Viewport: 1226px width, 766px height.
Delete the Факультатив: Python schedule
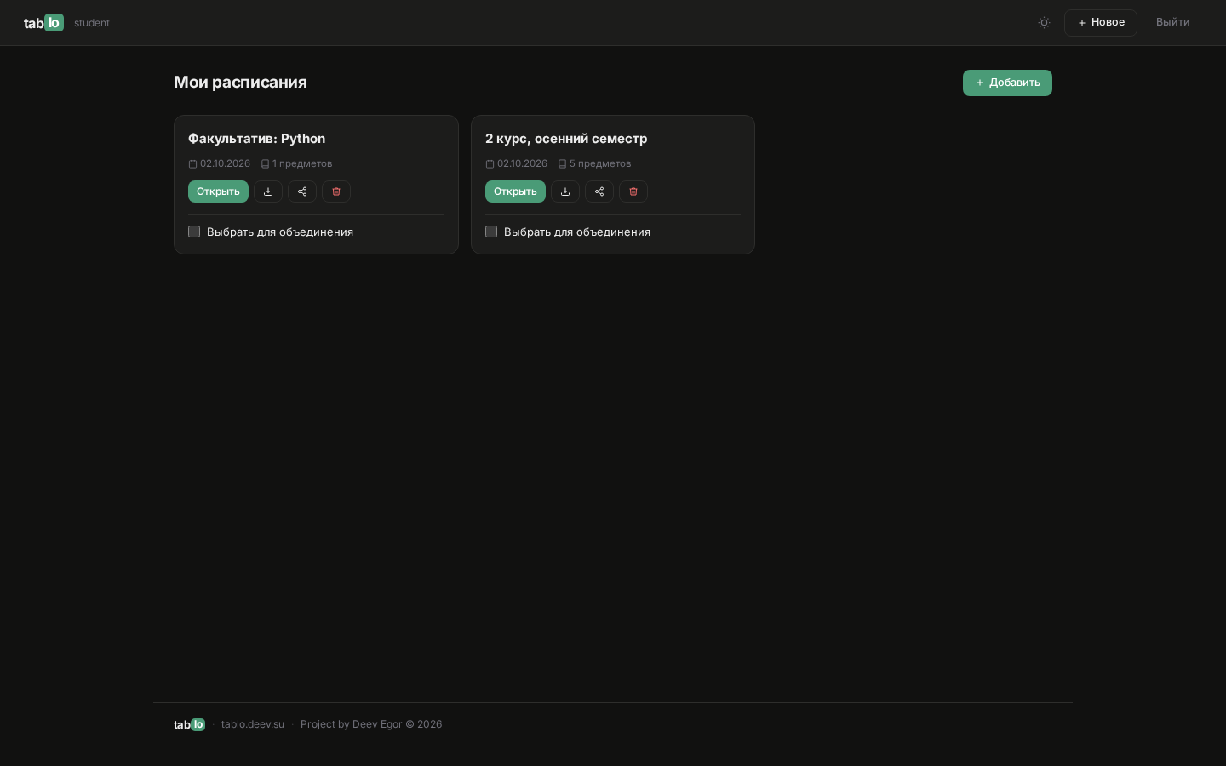point(336,191)
